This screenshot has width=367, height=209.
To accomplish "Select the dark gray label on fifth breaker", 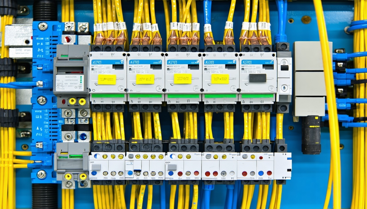I will pos(258,78).
